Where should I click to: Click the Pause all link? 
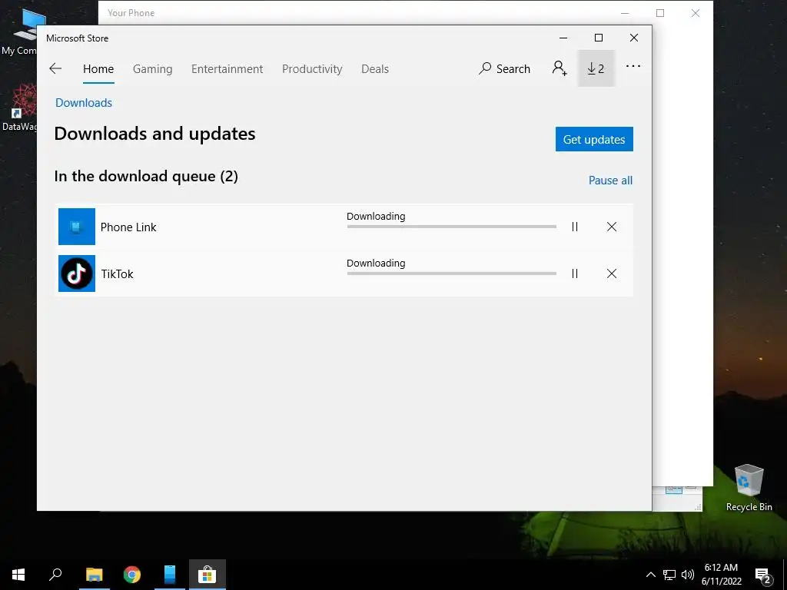610,180
